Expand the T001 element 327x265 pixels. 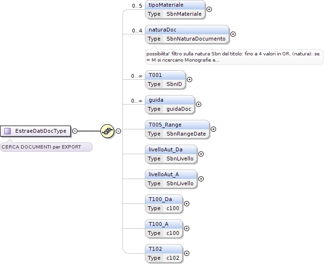click(189, 80)
